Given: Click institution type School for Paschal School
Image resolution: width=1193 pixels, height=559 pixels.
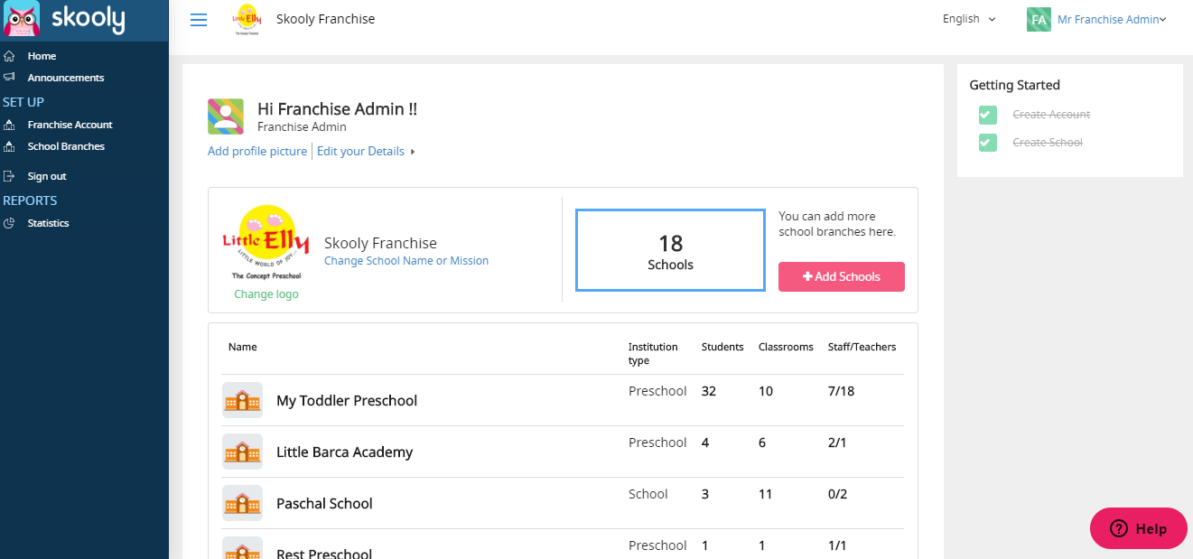Looking at the screenshot, I should point(648,494).
